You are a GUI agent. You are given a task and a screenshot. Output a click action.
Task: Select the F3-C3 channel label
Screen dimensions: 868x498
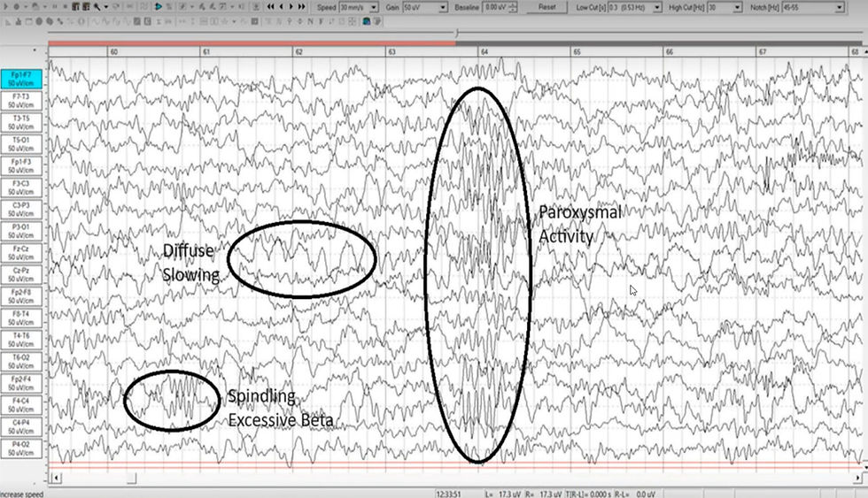(x=21, y=188)
